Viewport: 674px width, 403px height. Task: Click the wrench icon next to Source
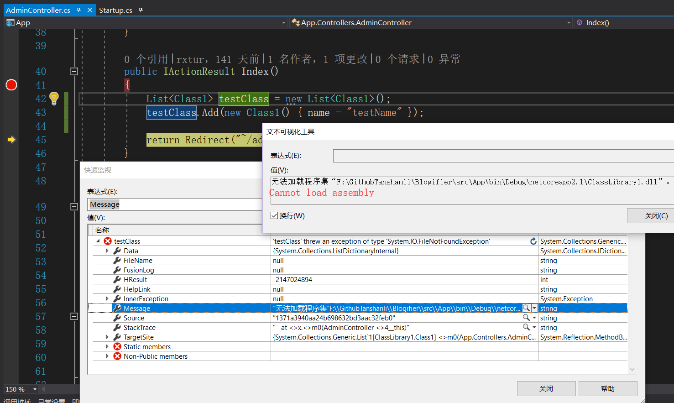tap(117, 318)
